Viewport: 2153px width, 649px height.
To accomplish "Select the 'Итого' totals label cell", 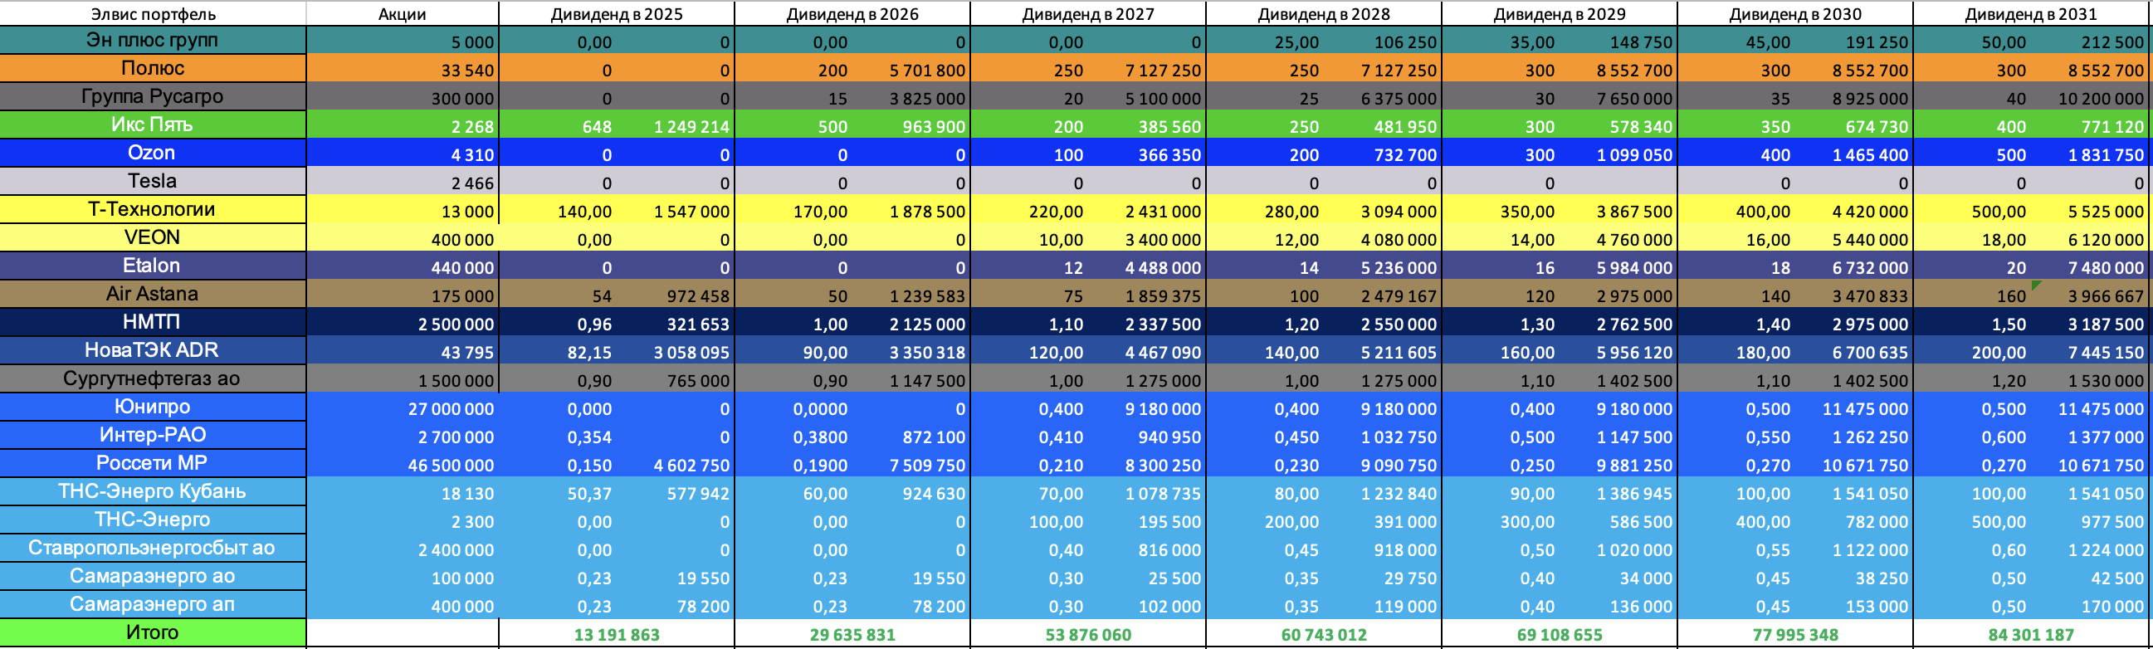I will pos(152,632).
